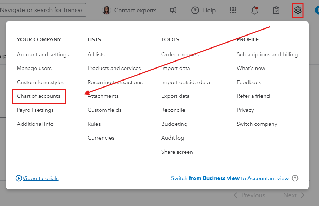Click the megaphone announcements icon

pos(173,11)
